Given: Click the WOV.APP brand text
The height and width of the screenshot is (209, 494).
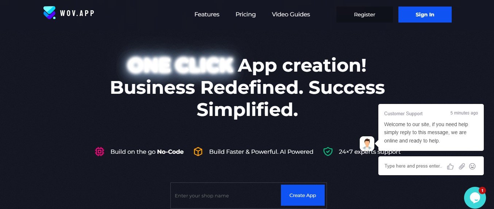Looking at the screenshot, I should [77, 13].
